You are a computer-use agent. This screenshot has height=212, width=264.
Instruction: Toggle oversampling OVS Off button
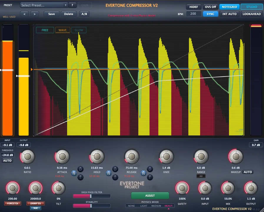coord(210,7)
